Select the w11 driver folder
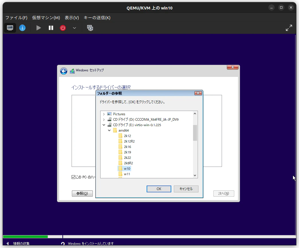The height and width of the screenshot is (248, 299). pos(124,174)
